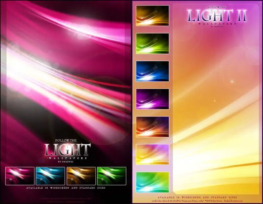Viewport: 263px width, 204px height.
Task: Click the 'another free release' footer on Light II poster
Action: coord(197,201)
